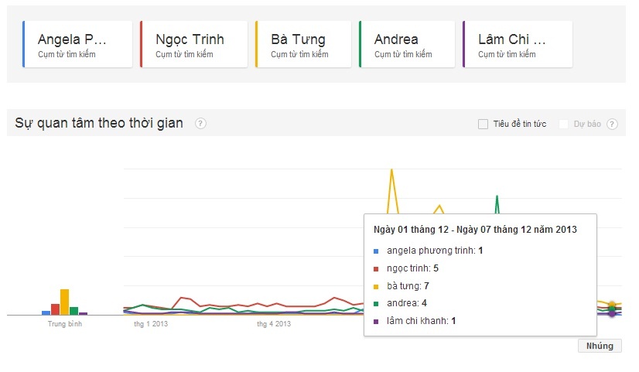Image resolution: width=639 pixels, height=372 pixels.
Task: Click the tallest yellow peak on the line chart
Action: (391, 170)
